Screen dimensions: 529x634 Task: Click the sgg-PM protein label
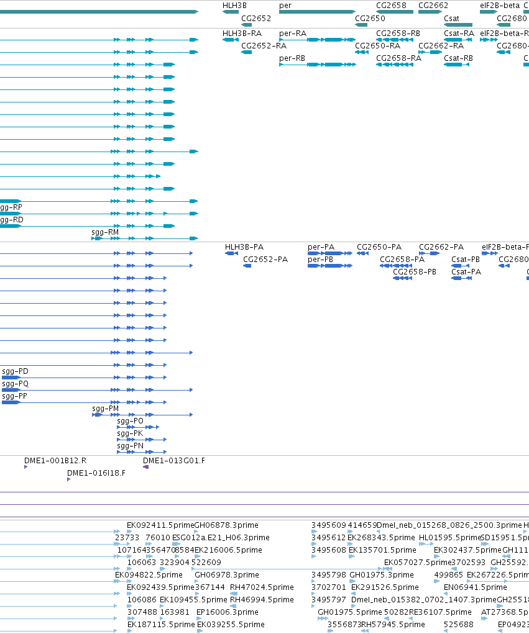[105, 409]
